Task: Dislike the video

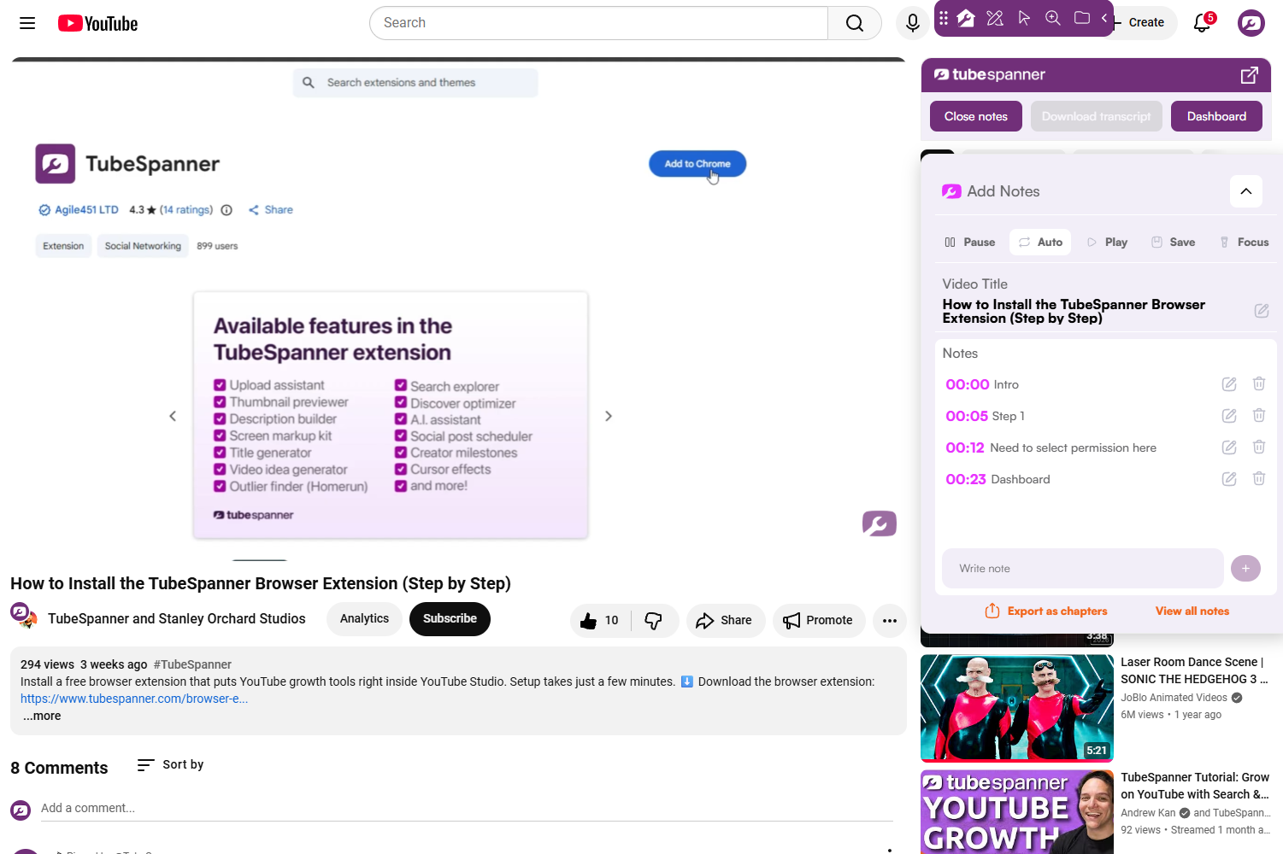Action: pyautogui.click(x=654, y=621)
